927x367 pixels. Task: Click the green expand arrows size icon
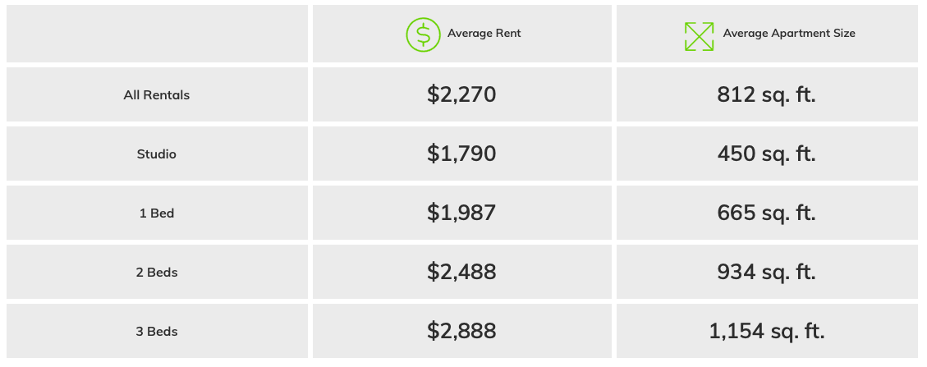point(699,34)
